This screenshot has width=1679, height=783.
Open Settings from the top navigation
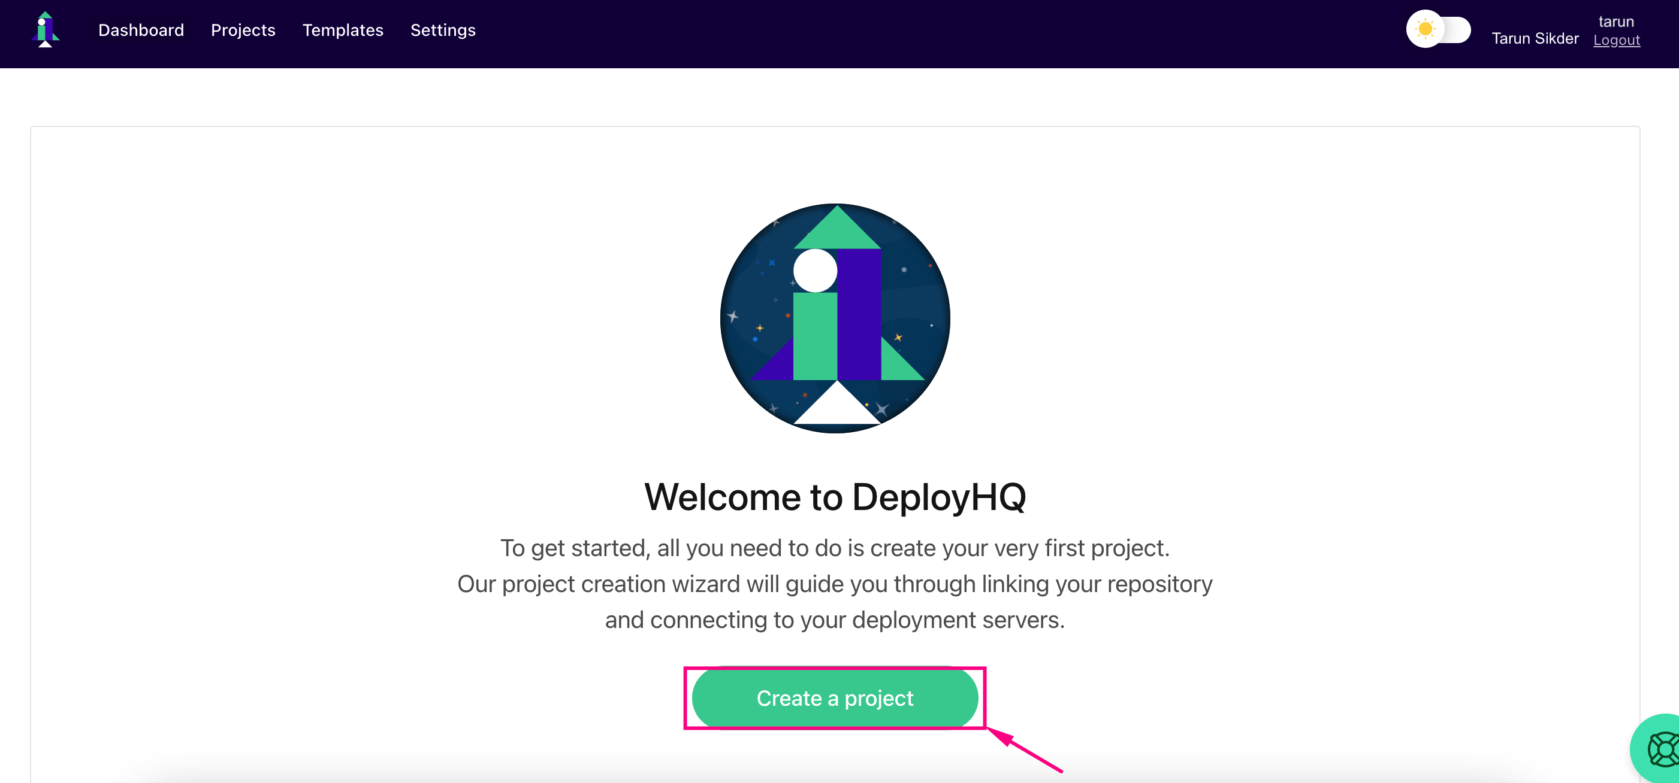tap(443, 30)
